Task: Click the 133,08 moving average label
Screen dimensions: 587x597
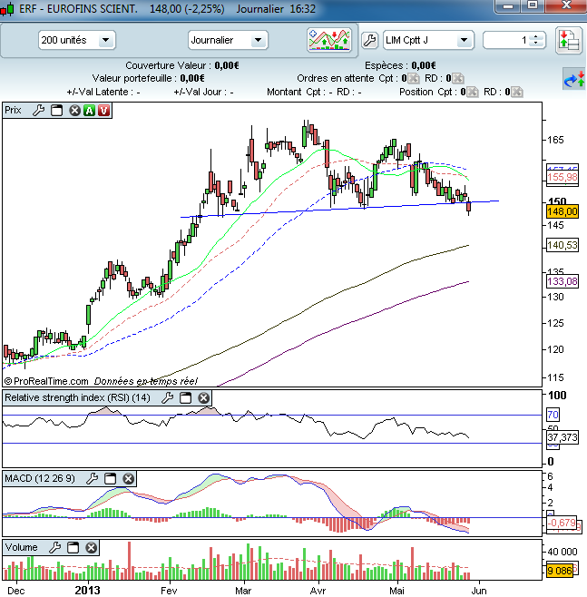Action: [x=563, y=281]
